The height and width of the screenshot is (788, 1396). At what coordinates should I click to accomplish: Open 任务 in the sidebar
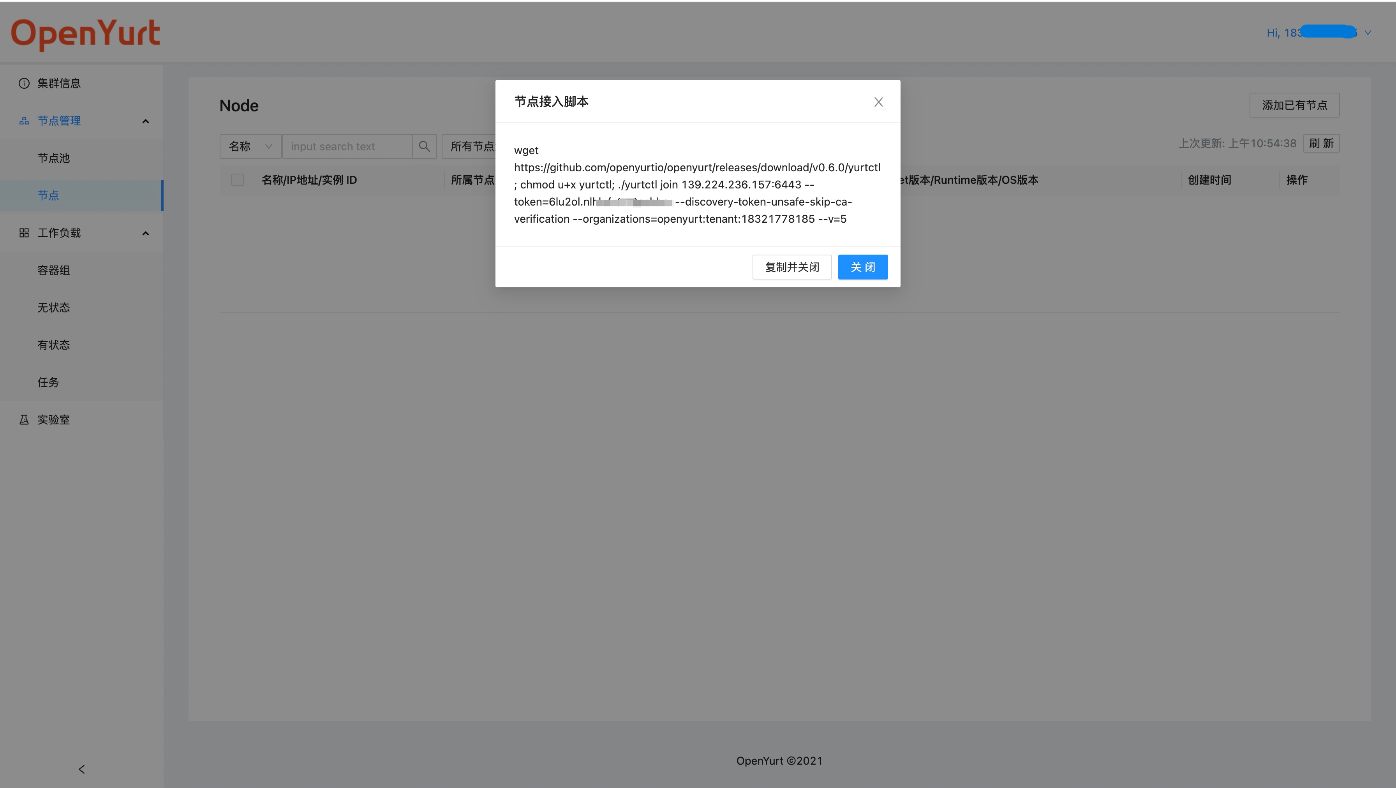pyautogui.click(x=81, y=382)
